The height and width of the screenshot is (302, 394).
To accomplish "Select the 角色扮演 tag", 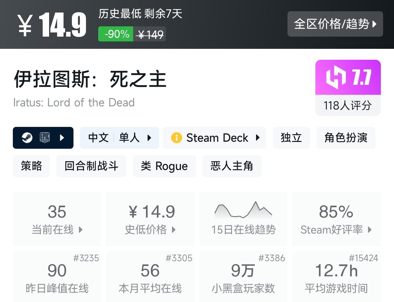I will (x=346, y=138).
